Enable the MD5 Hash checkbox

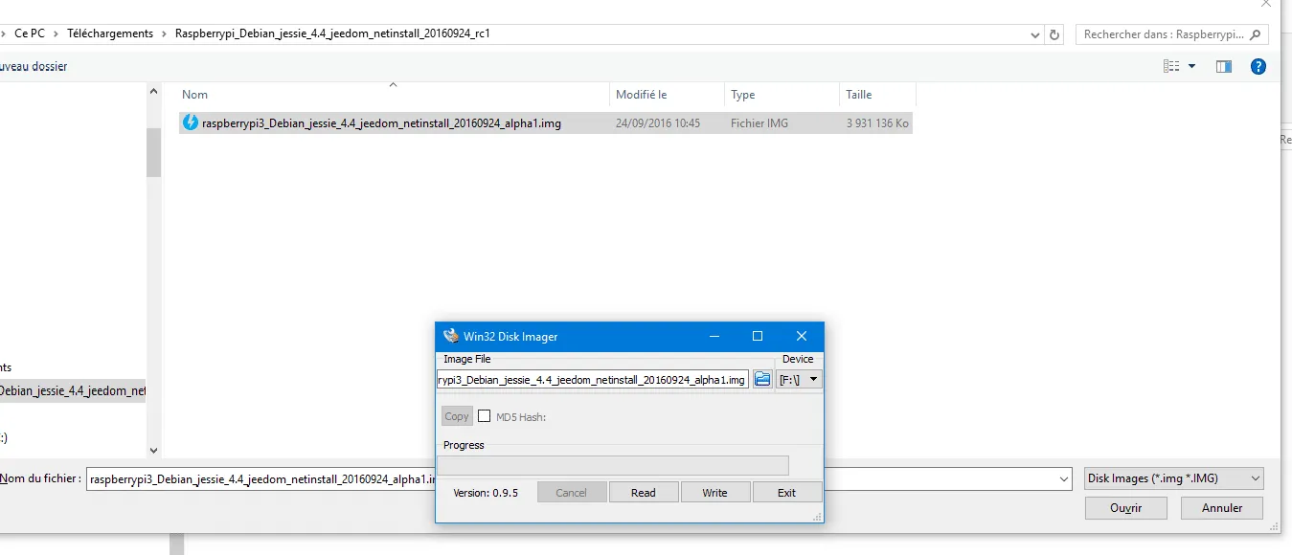pos(484,416)
